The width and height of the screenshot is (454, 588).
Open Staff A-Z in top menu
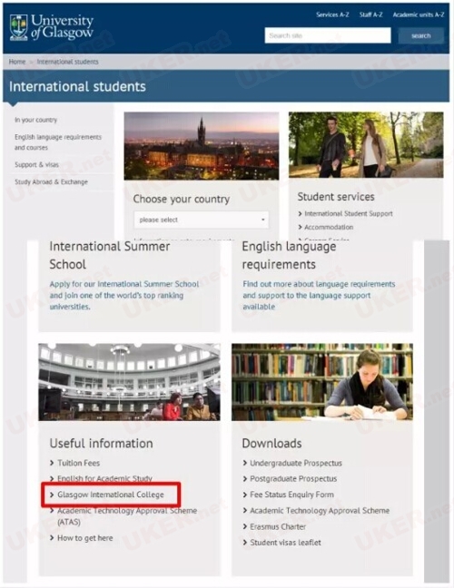(370, 15)
